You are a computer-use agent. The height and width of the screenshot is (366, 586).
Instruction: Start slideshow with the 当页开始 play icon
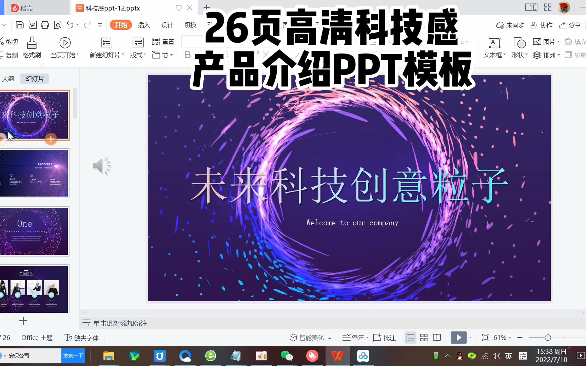[65, 43]
